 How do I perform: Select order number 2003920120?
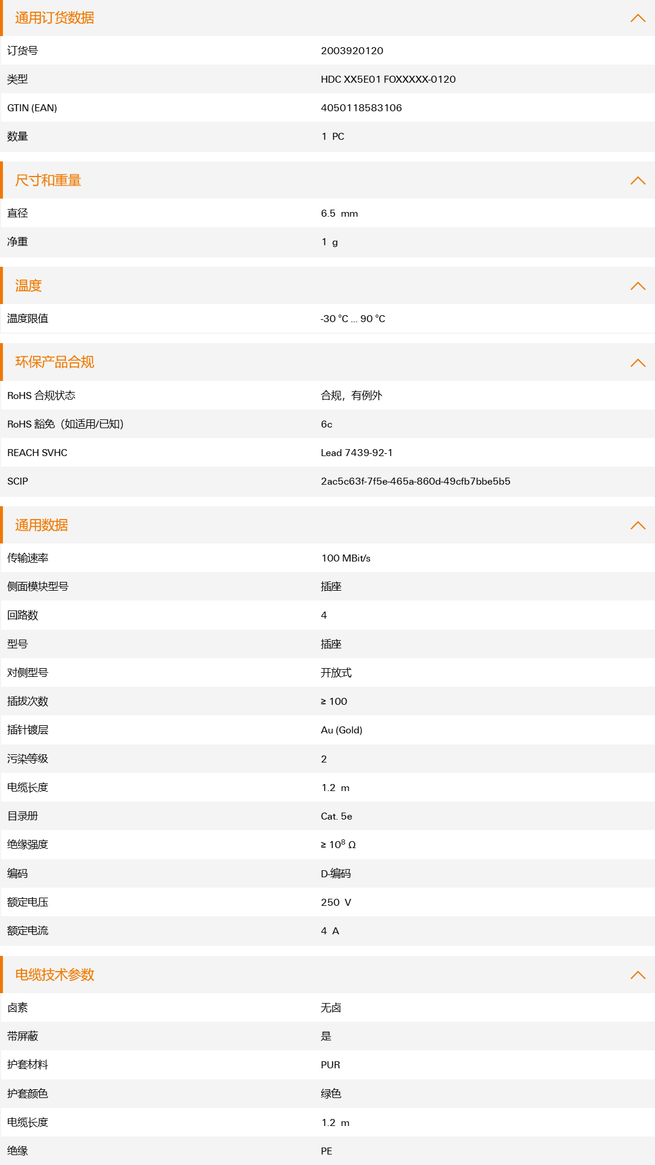352,51
